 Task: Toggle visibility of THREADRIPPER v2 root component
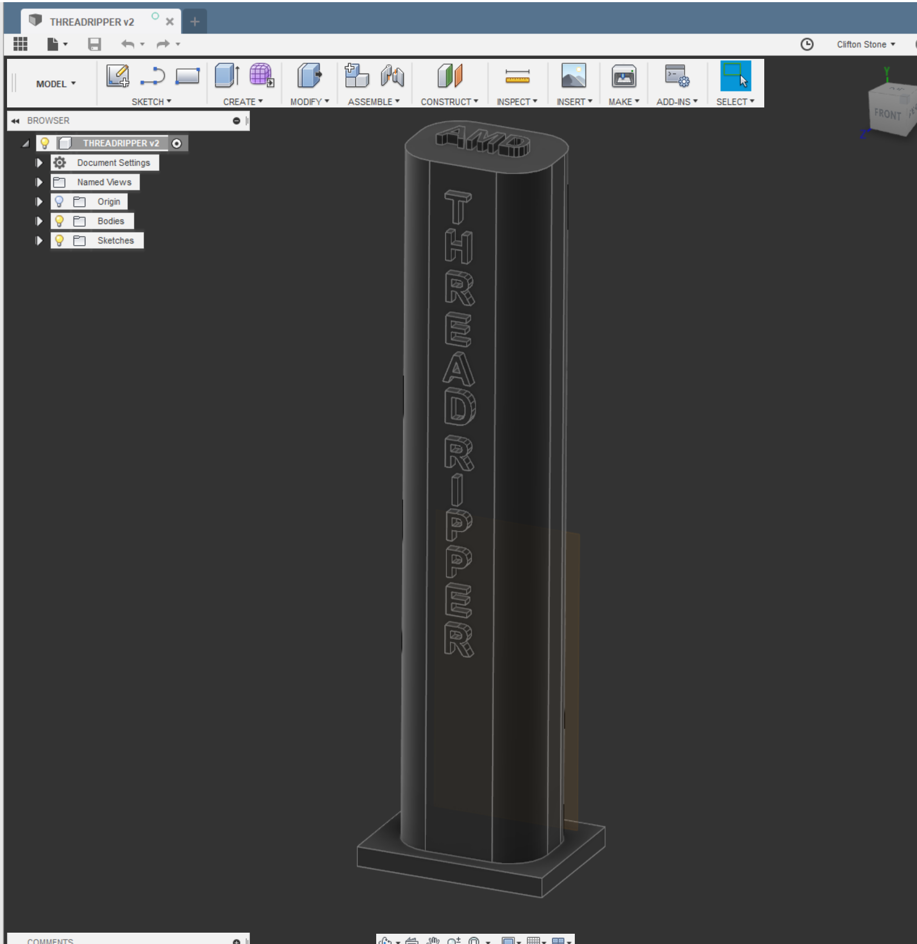(x=45, y=143)
